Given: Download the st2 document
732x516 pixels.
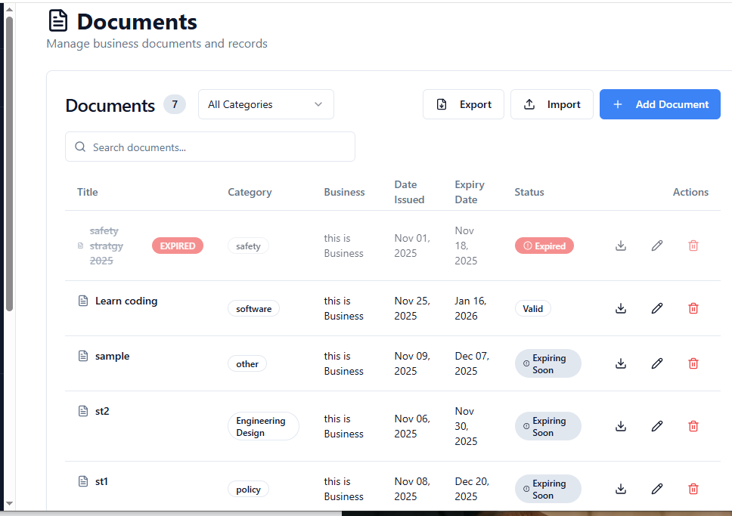Looking at the screenshot, I should tap(621, 426).
